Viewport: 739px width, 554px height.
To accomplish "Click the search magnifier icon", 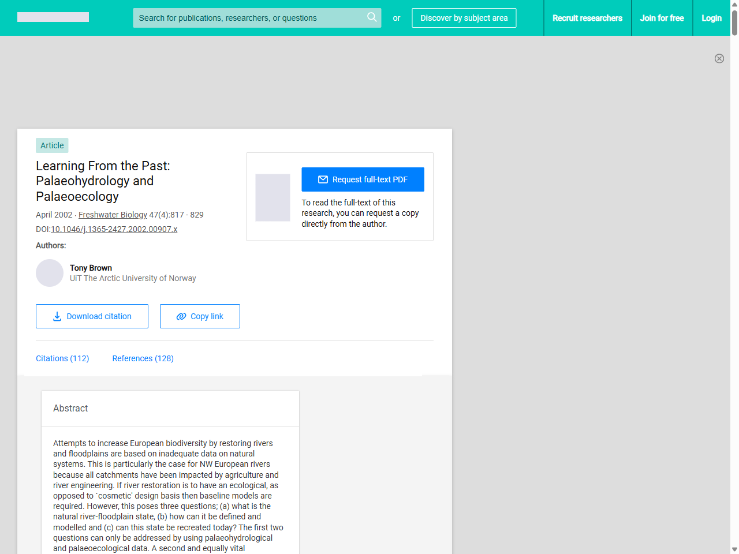I will coord(372,17).
